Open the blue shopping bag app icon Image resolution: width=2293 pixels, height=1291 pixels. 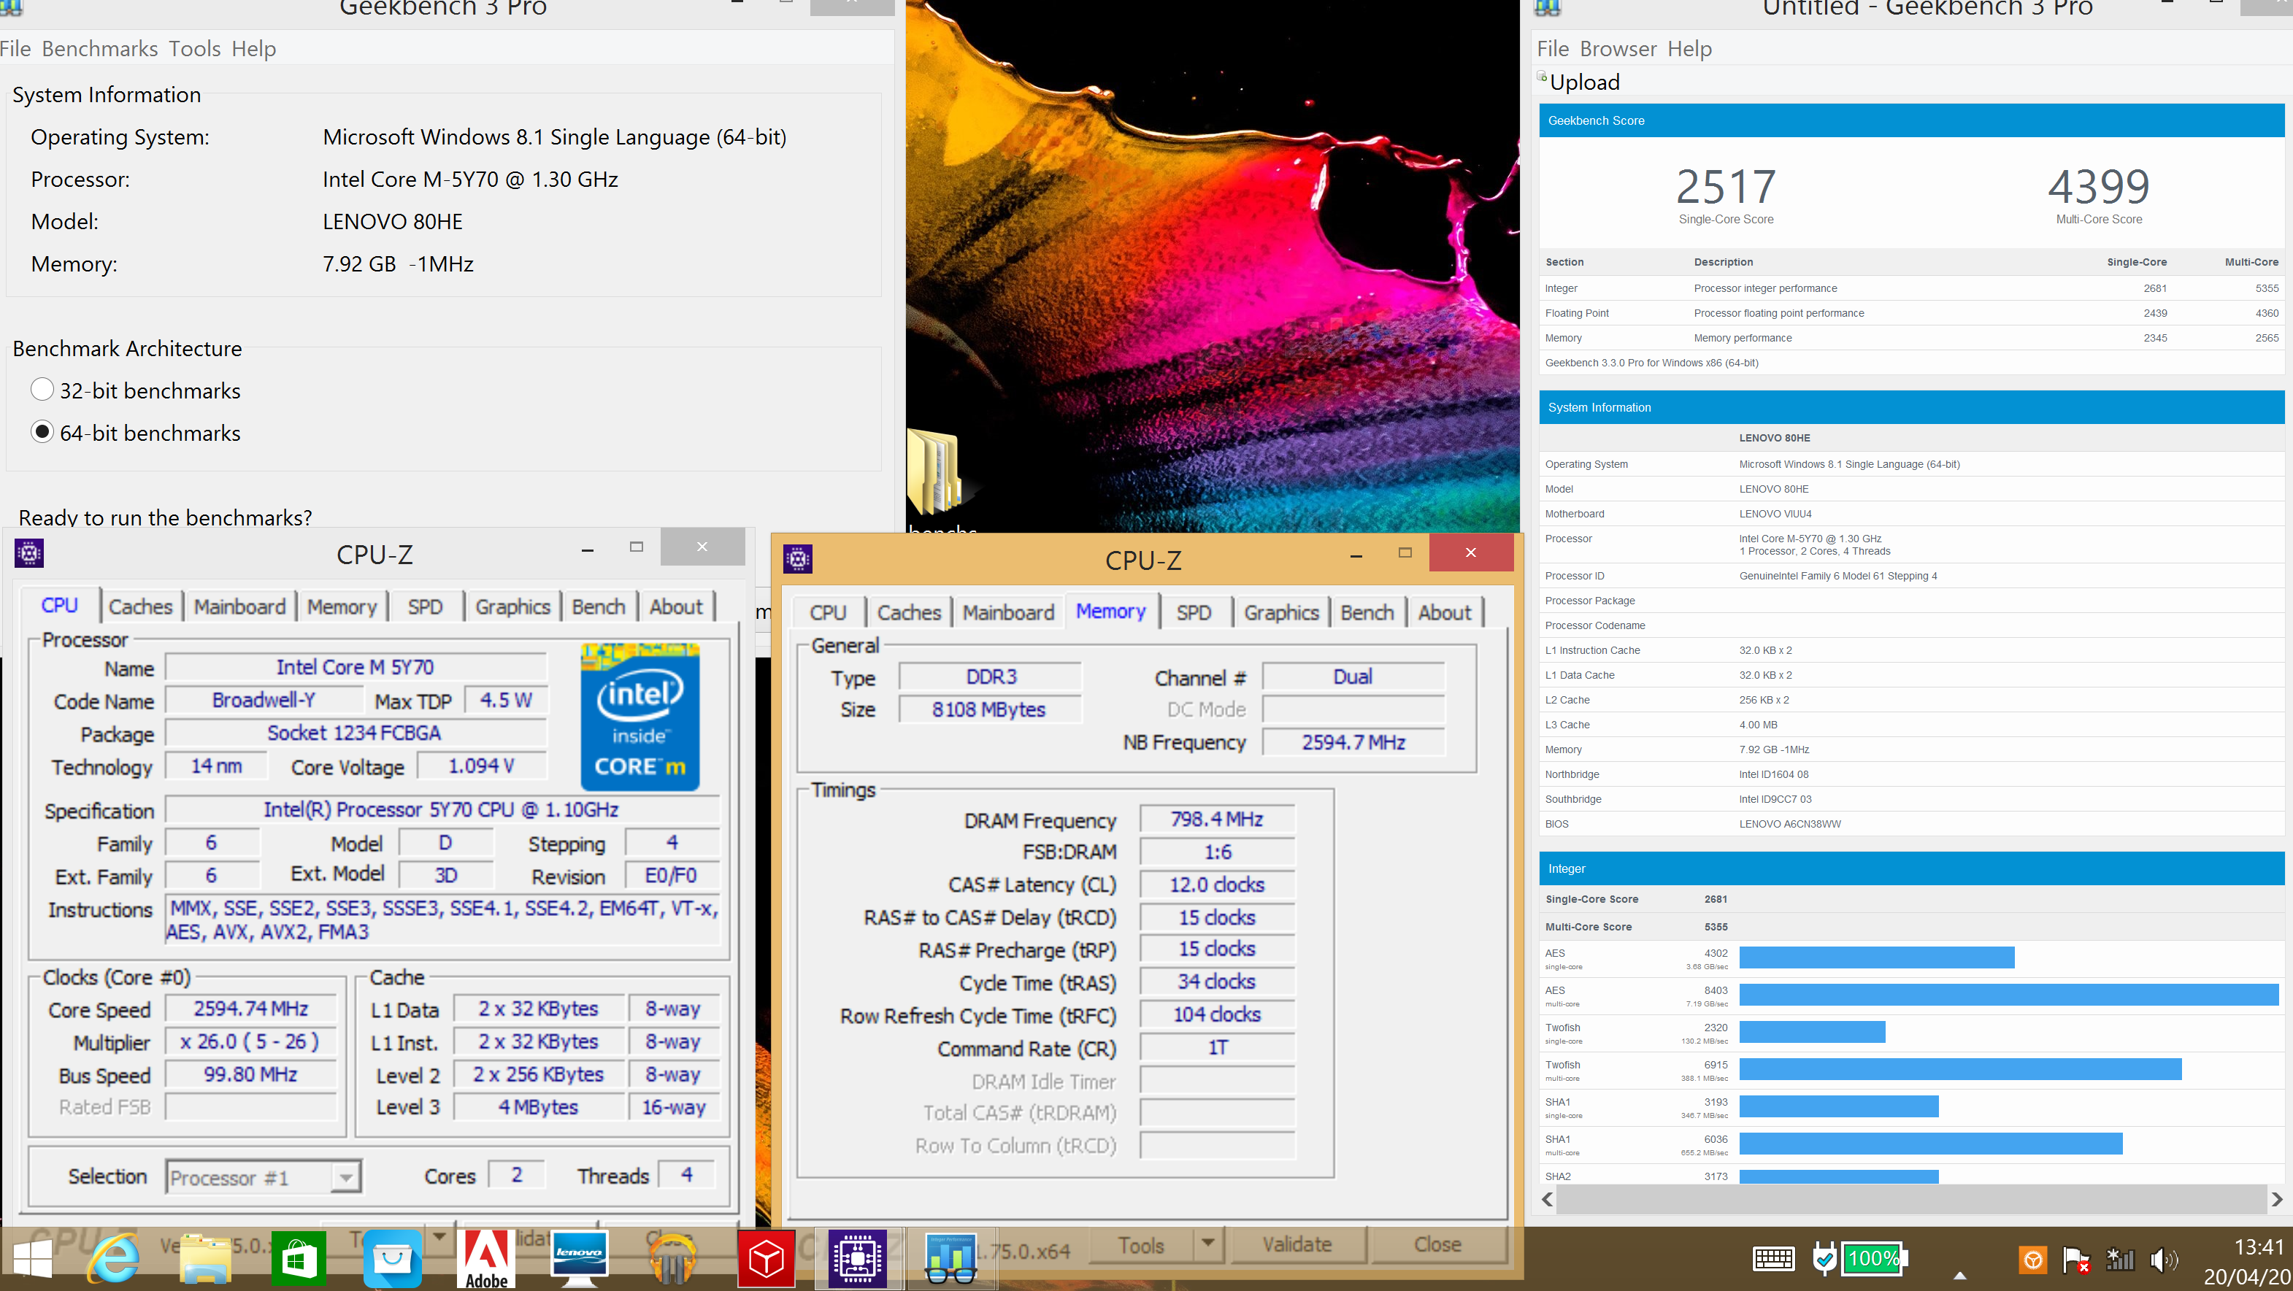pyautogui.click(x=393, y=1258)
